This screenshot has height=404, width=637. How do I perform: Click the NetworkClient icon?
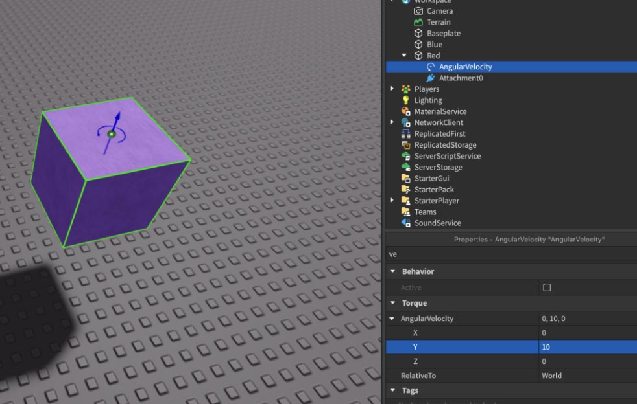coord(406,122)
